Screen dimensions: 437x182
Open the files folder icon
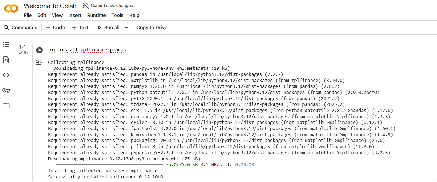pyautogui.click(x=6, y=106)
